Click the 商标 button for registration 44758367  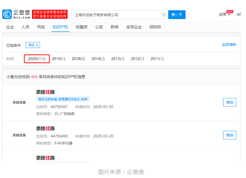(230, 102)
